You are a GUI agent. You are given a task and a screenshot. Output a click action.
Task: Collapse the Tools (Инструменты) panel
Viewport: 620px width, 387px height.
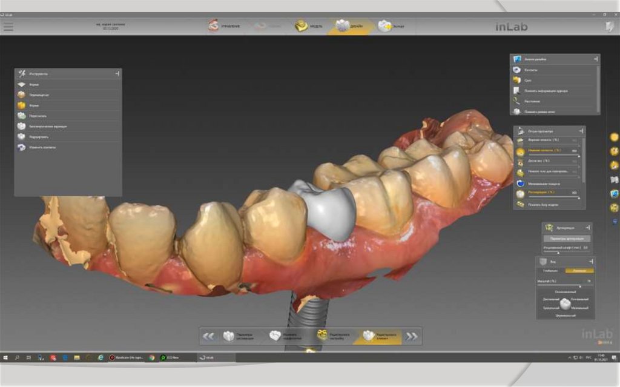[117, 73]
